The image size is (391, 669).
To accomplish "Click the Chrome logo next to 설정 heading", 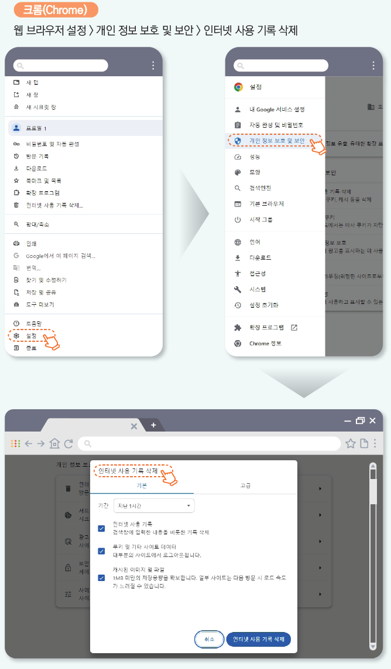I will tap(238, 87).
